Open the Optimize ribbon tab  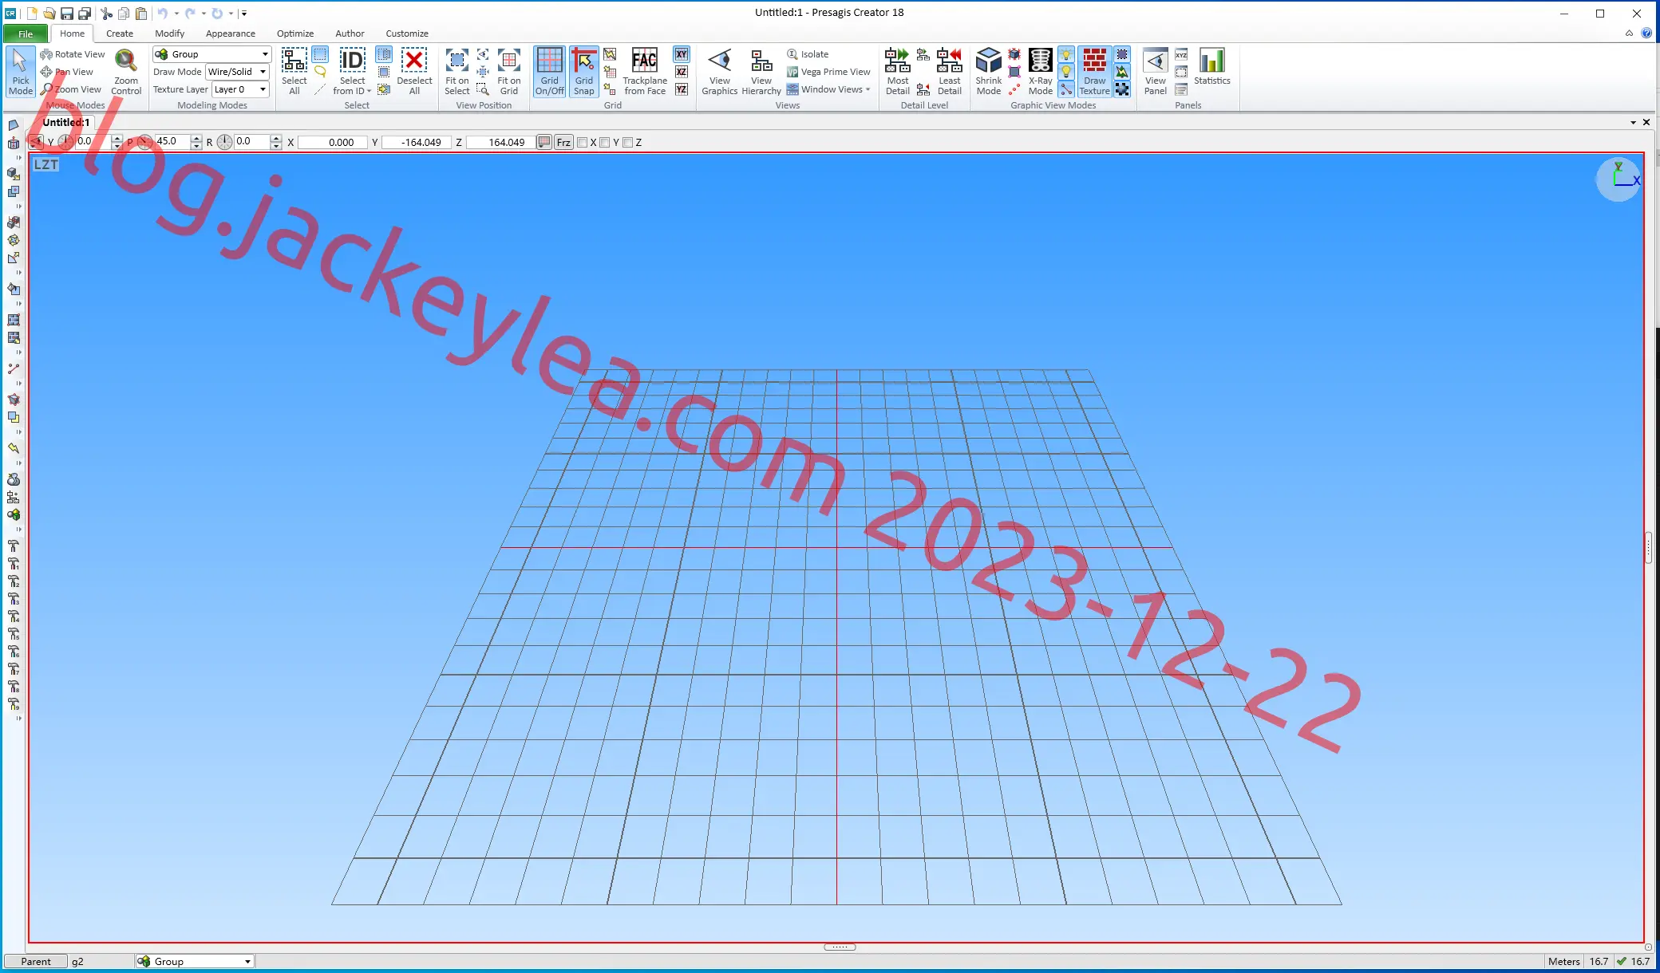(x=294, y=33)
